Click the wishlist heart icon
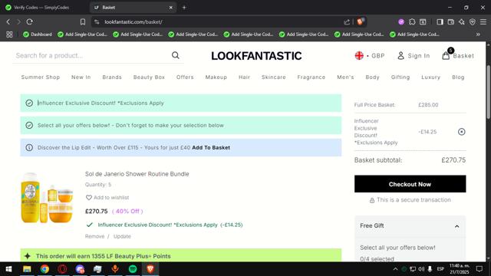This screenshot has width=491, height=276. (x=89, y=198)
